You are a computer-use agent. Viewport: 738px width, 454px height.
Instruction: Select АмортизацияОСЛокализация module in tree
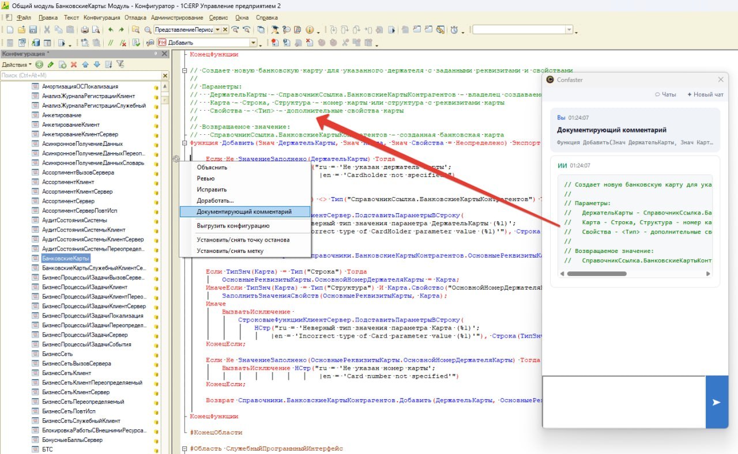80,86
